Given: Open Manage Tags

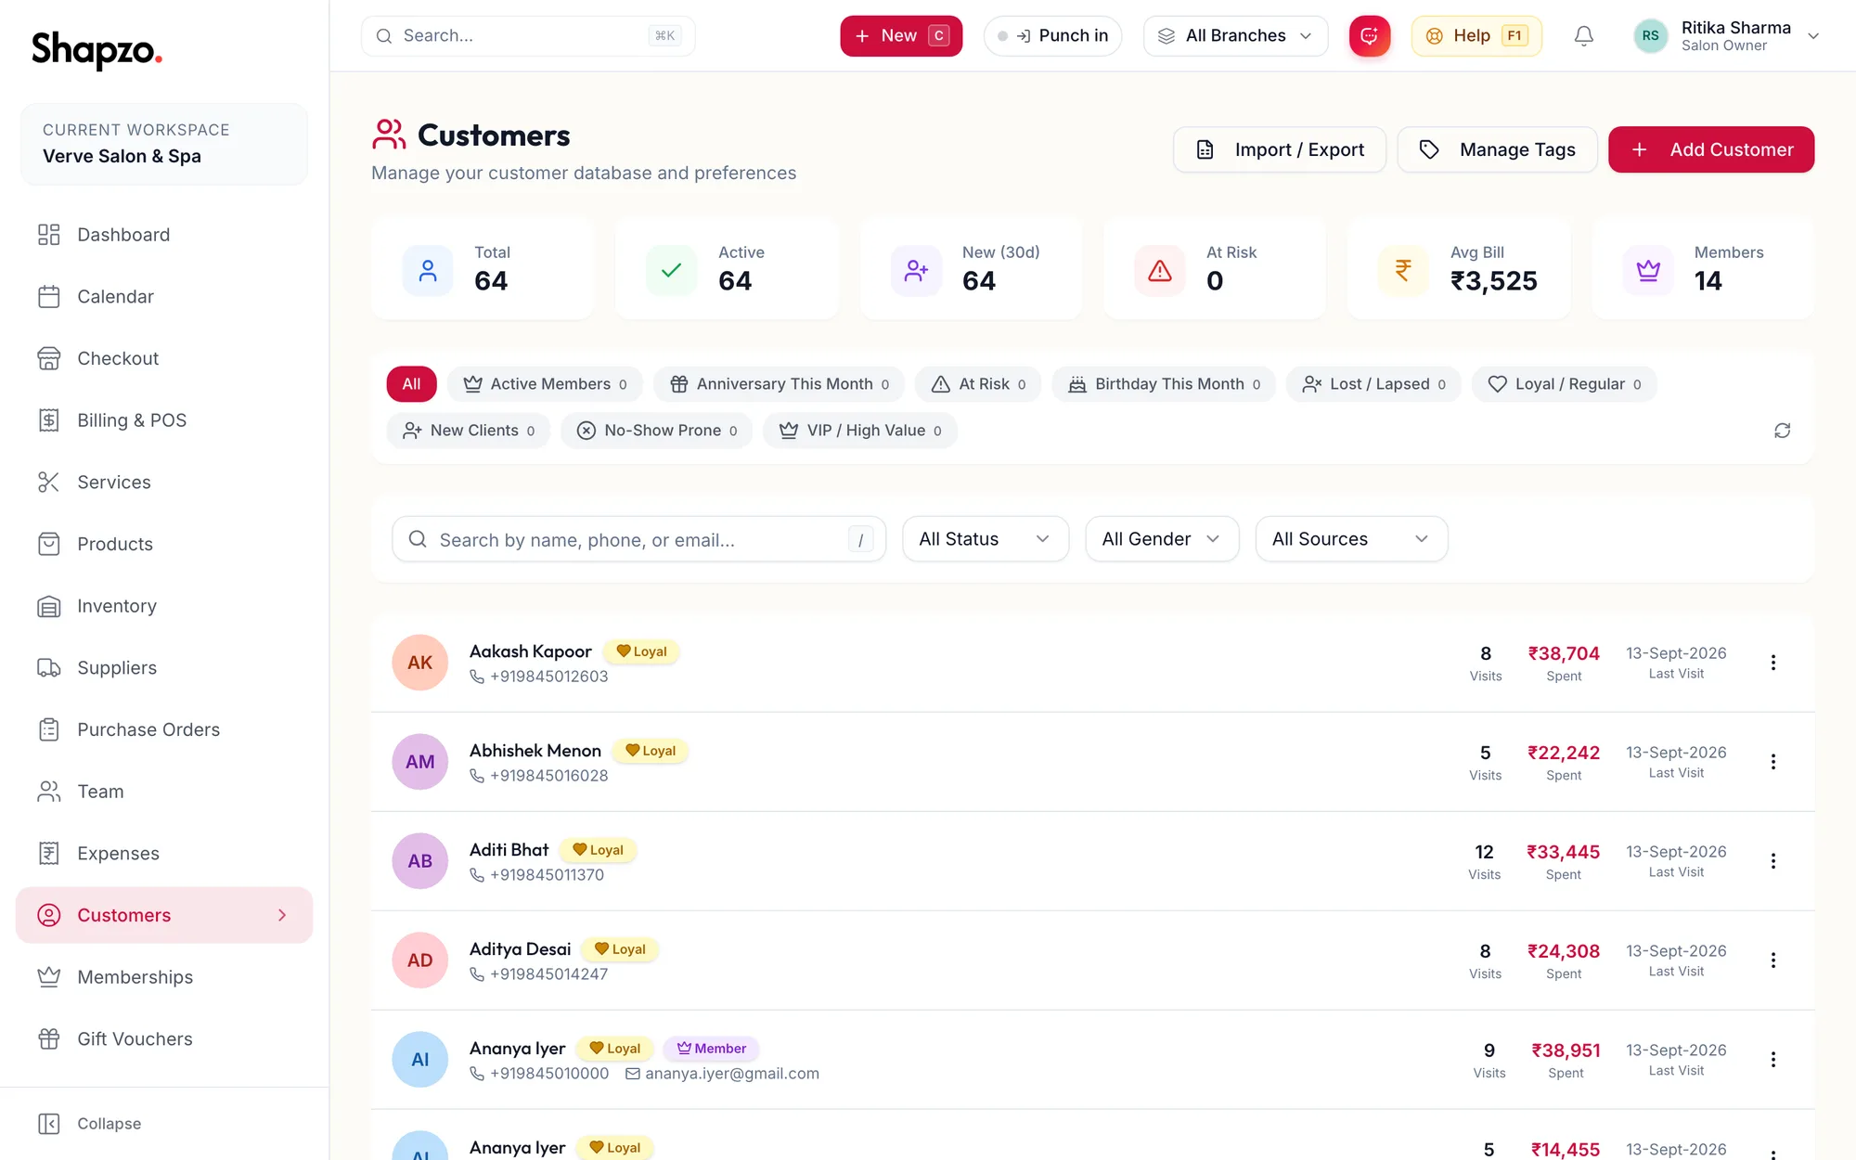Looking at the screenshot, I should click(1498, 149).
